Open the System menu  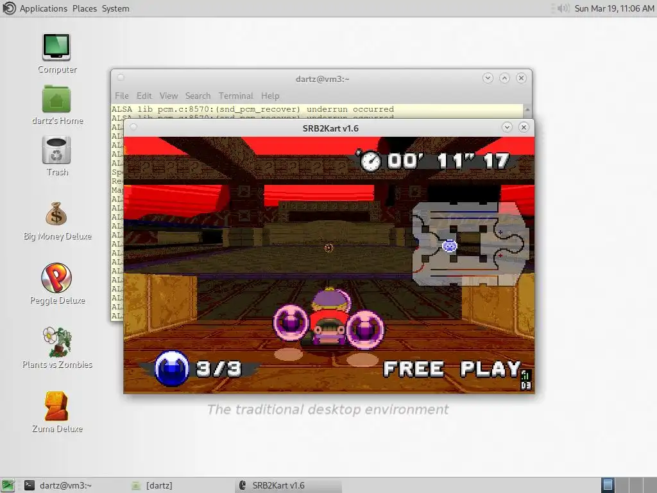pos(115,8)
